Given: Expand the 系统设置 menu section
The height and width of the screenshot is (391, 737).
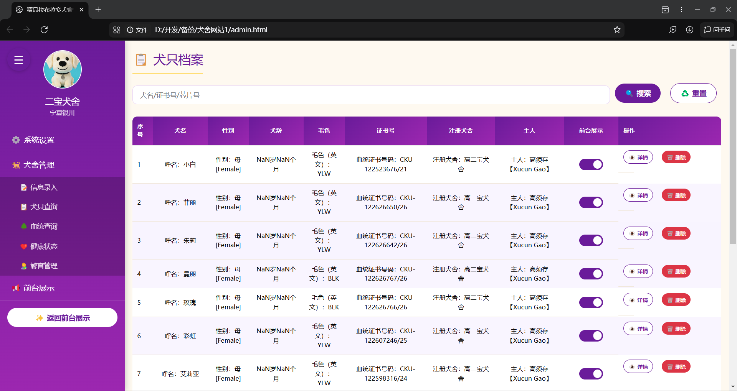Looking at the screenshot, I should (39, 140).
